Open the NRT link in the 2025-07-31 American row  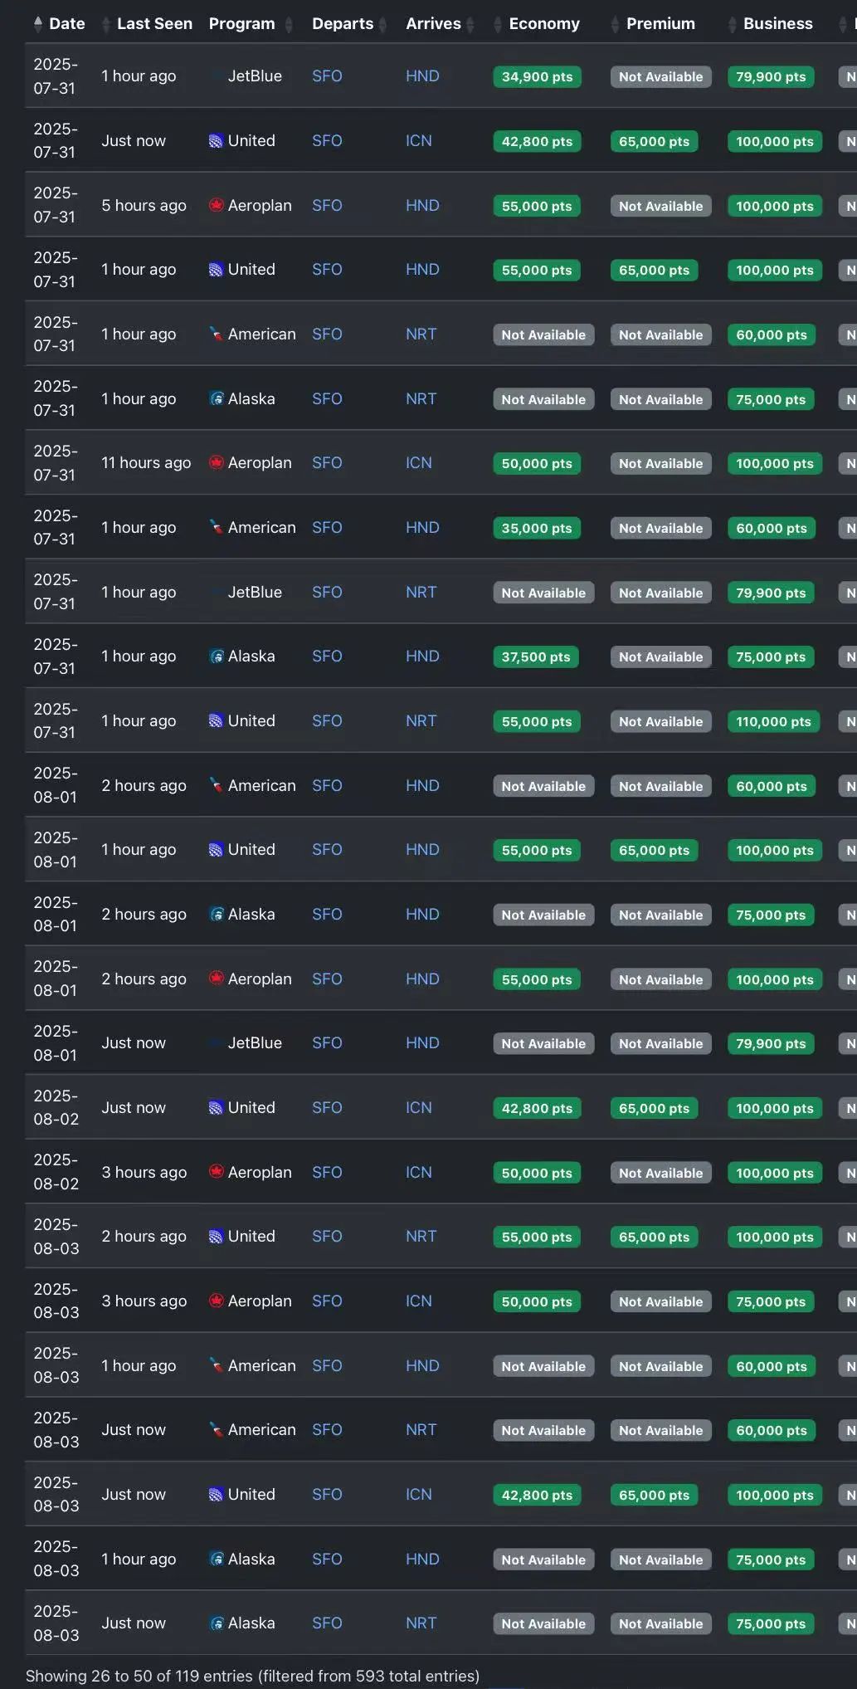[421, 334]
